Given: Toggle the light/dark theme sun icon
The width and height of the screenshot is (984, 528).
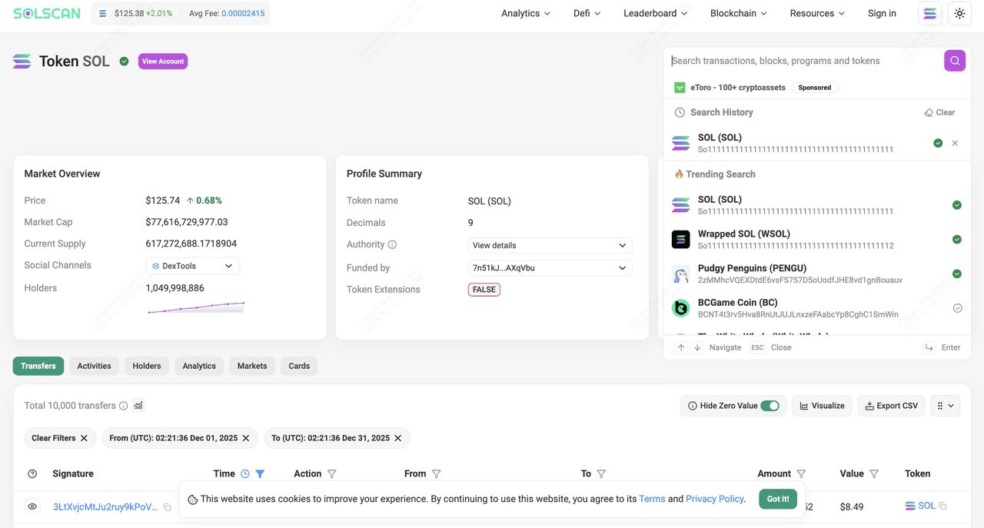Looking at the screenshot, I should pos(959,13).
